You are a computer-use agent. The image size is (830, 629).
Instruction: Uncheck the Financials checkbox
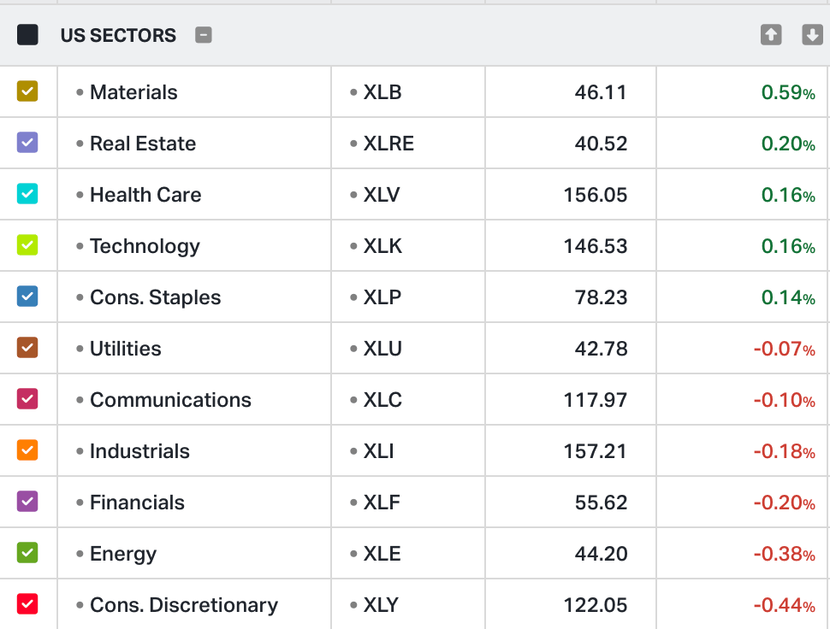[28, 502]
